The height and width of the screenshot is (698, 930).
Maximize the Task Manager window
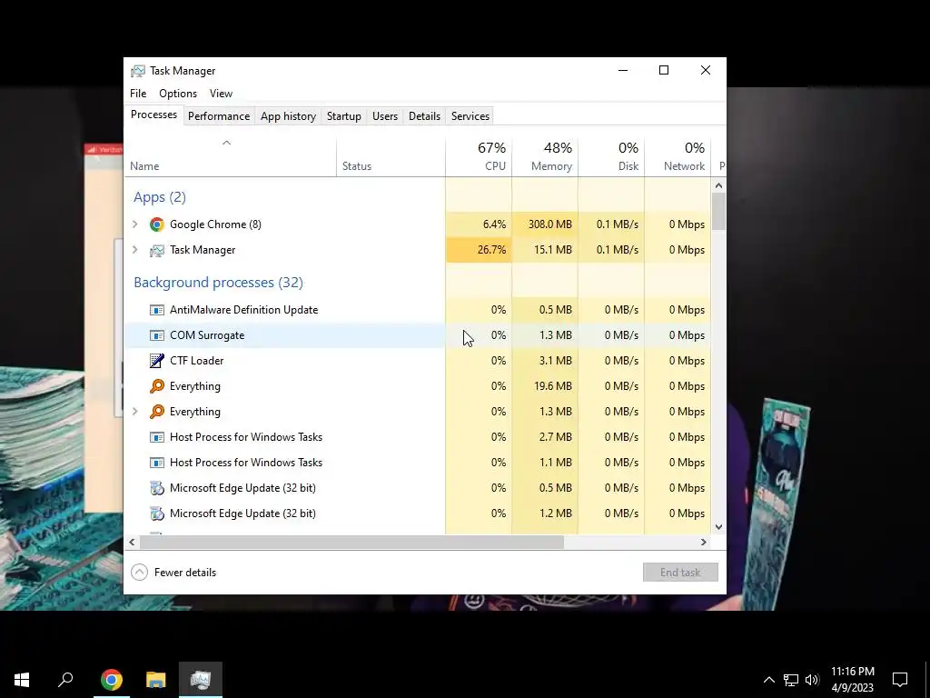[664, 71]
